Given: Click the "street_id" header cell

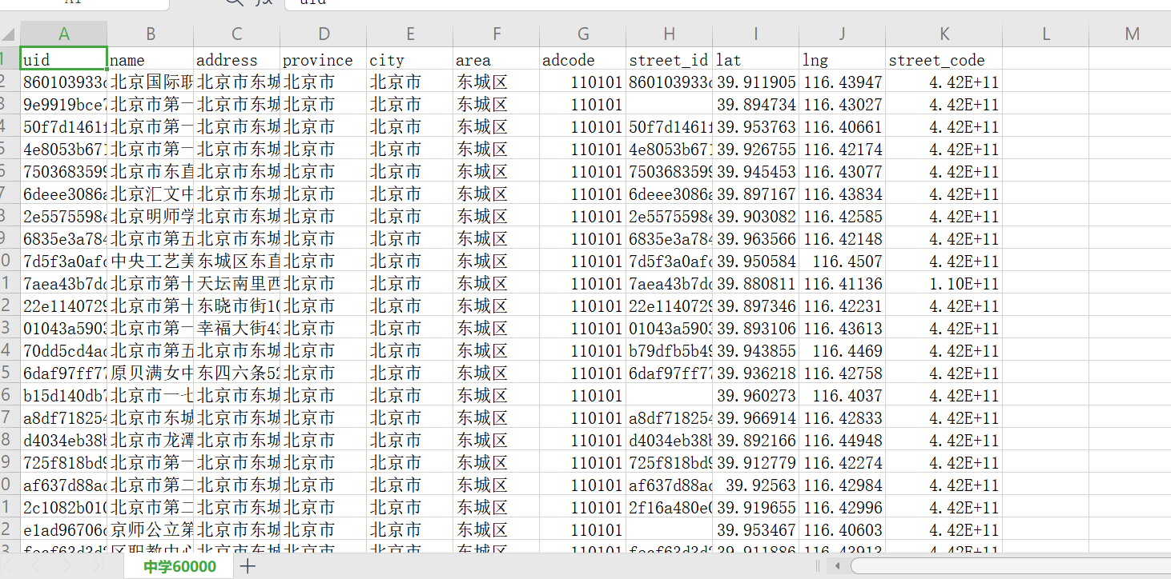Looking at the screenshot, I should (670, 60).
